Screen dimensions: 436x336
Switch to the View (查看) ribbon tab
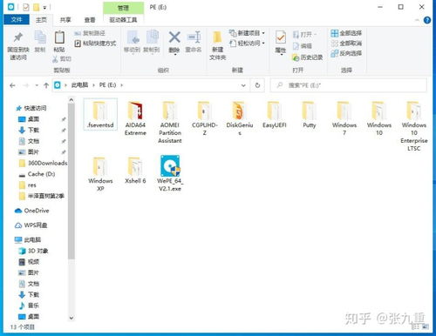point(90,20)
